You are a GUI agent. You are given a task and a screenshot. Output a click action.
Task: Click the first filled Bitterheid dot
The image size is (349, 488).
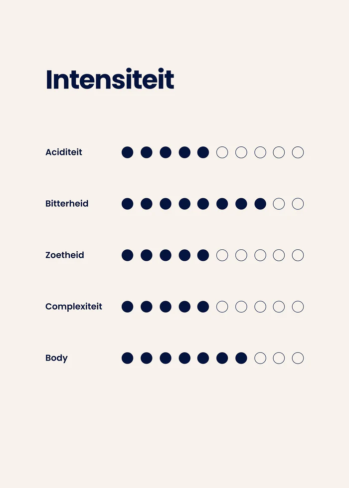point(128,204)
